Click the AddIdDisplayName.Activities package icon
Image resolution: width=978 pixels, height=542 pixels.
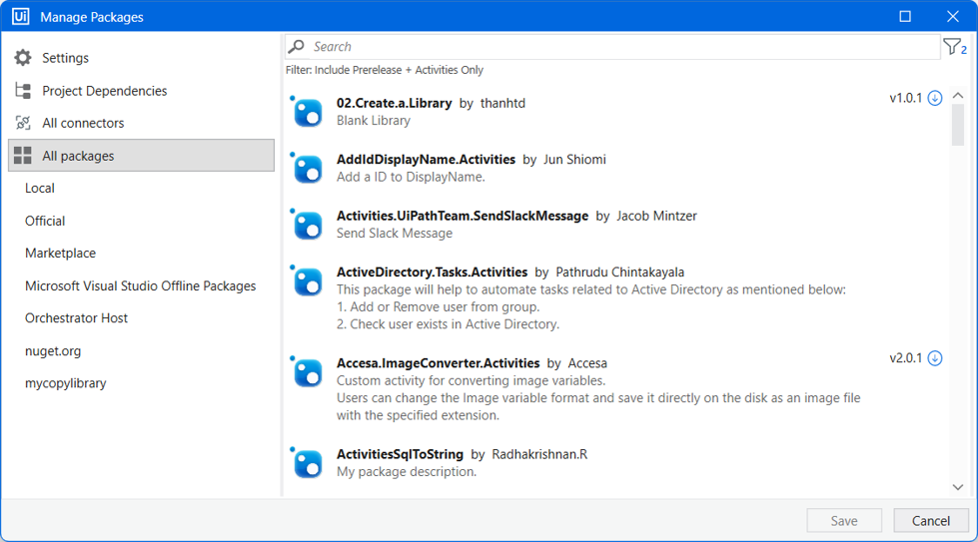coord(307,169)
